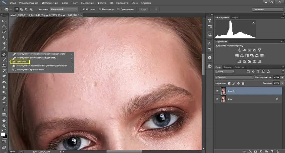Hide the Слой 1 layer
285x153 pixels.
click(x=217, y=91)
